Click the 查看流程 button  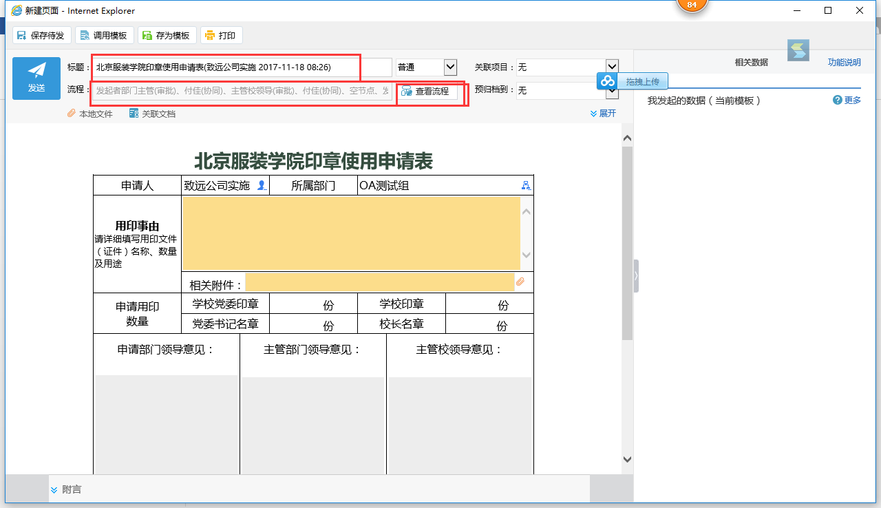(427, 91)
